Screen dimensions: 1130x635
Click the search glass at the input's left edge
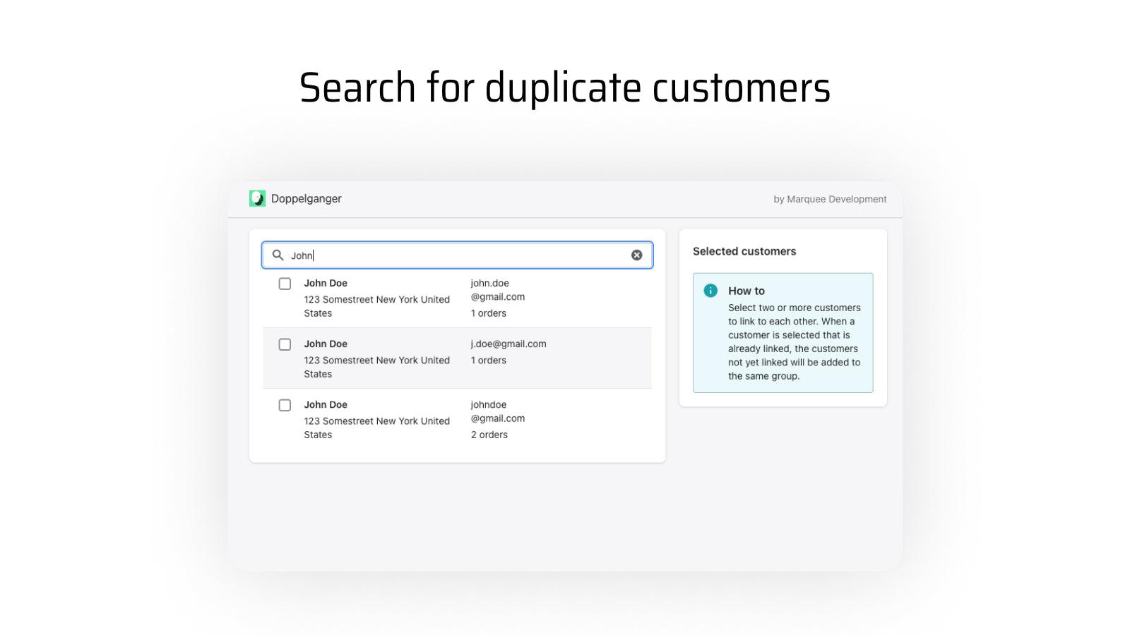point(277,255)
